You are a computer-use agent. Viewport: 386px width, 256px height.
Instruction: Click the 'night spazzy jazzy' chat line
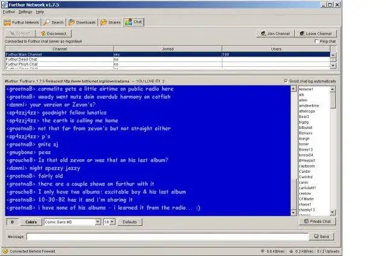tap(43, 168)
